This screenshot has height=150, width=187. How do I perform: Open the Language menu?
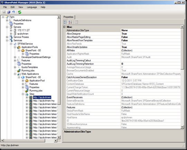32,7
